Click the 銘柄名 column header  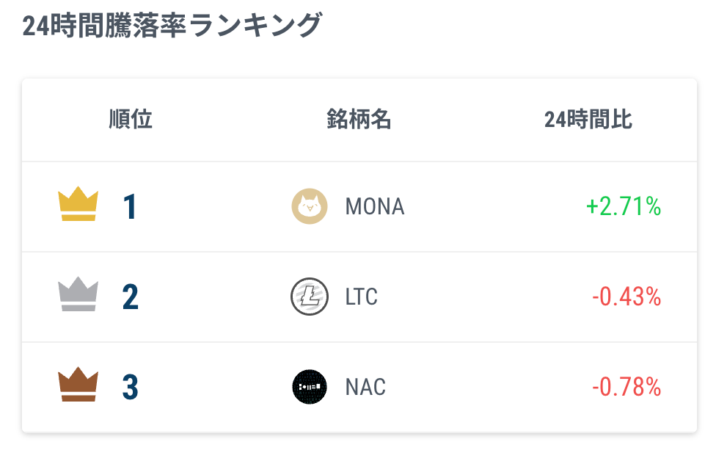(359, 119)
